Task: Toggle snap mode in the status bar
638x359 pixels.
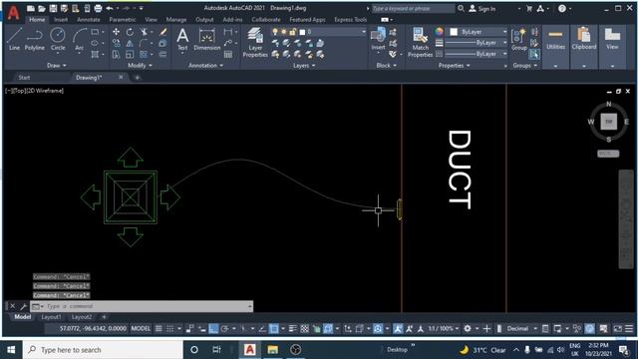Action: pyautogui.click(x=170, y=328)
